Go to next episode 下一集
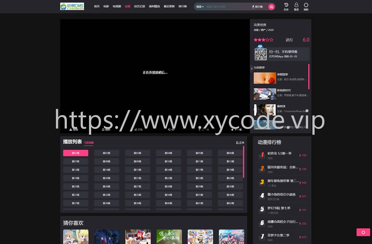The height and width of the screenshot is (244, 372). (236, 130)
